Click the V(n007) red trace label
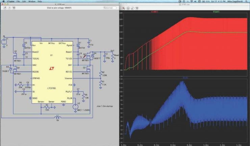This screenshot has height=146, width=250. click(x=154, y=12)
